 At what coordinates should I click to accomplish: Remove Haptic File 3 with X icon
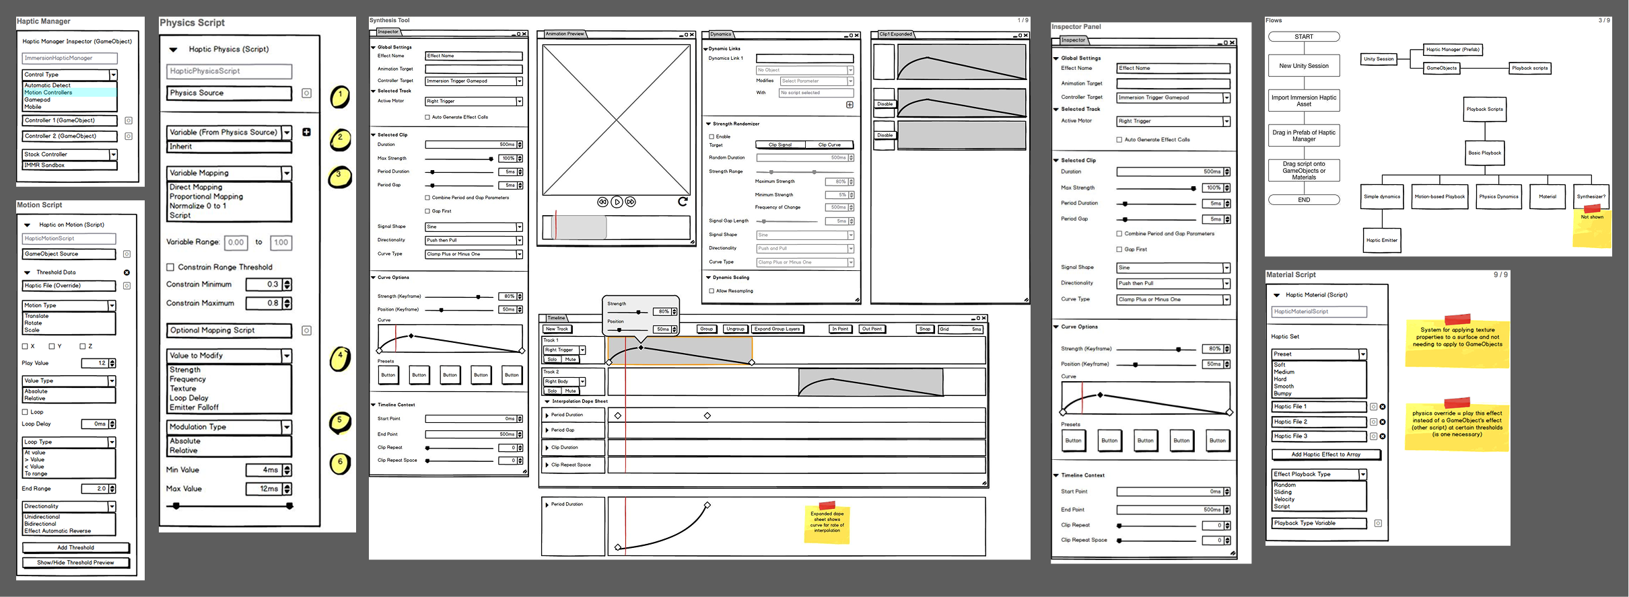coord(1383,436)
